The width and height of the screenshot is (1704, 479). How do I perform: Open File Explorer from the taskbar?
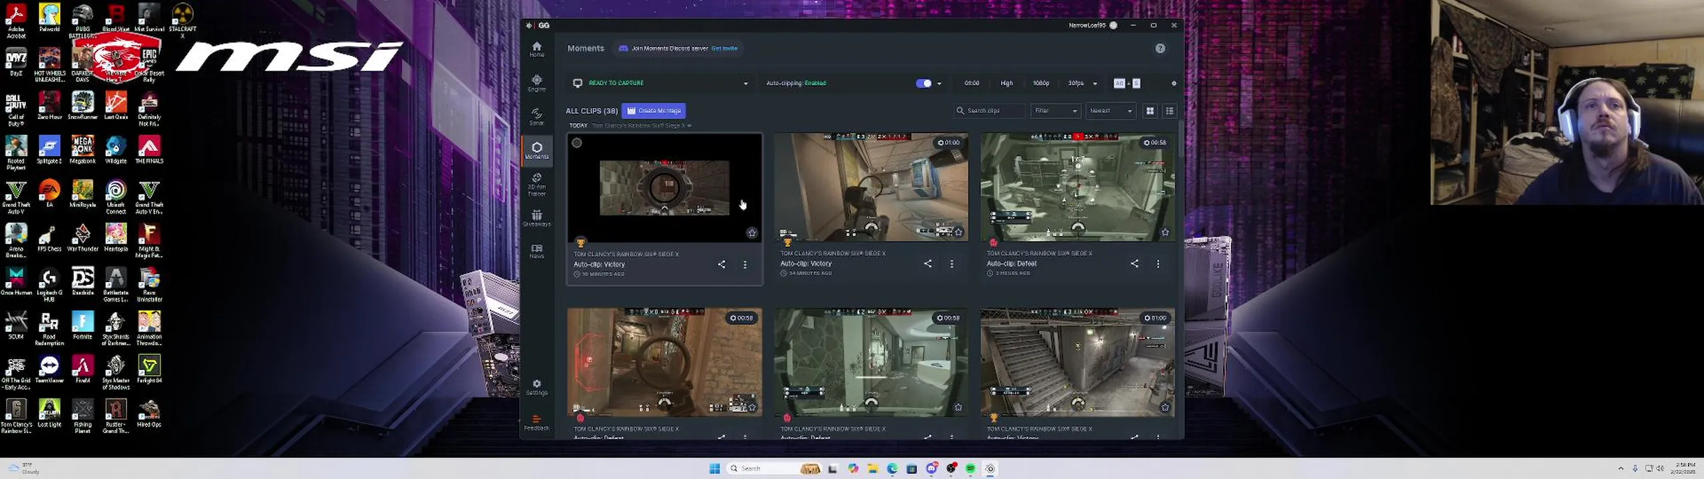point(873,468)
